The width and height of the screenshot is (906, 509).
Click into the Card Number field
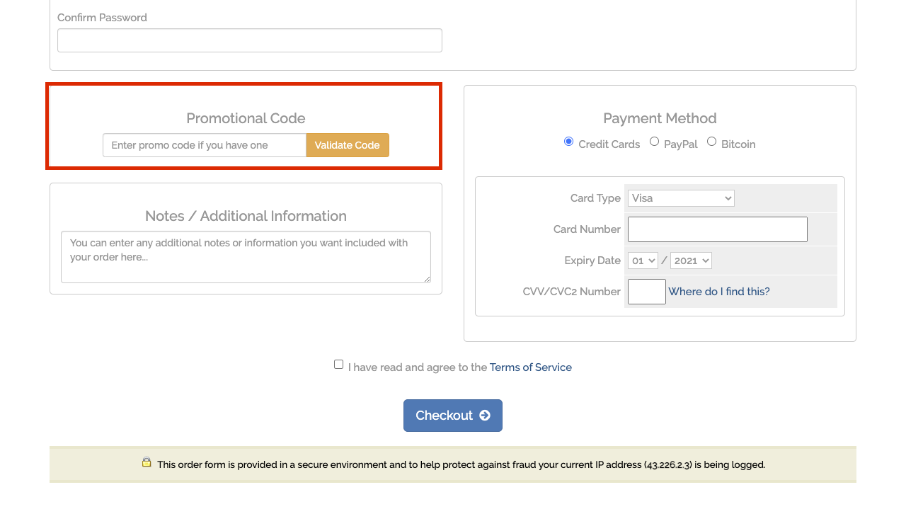tap(718, 229)
